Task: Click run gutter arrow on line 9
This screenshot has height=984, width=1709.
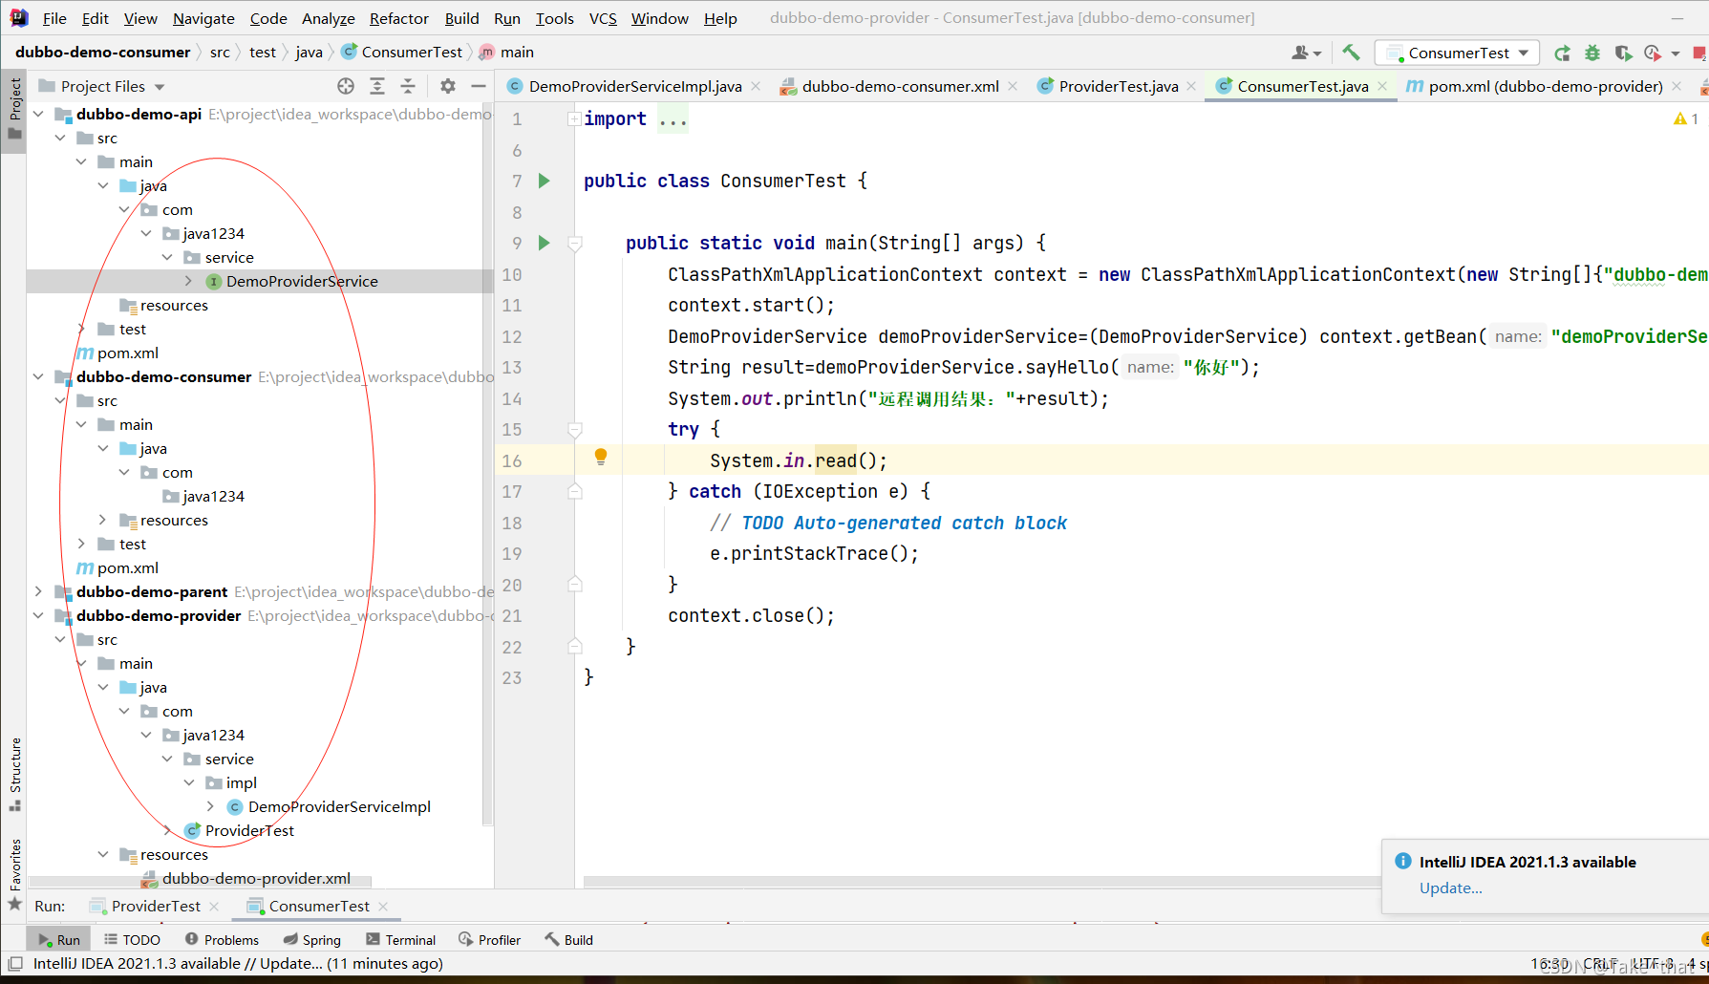Action: (x=544, y=243)
